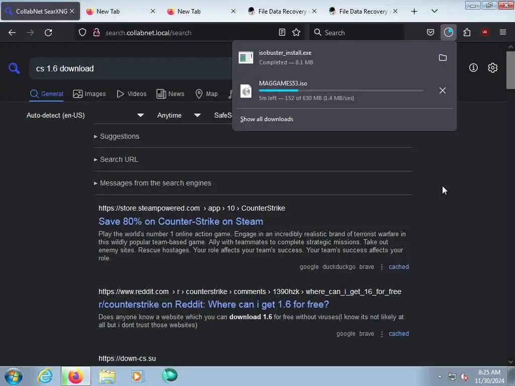Image resolution: width=515 pixels, height=386 pixels.
Task: Focus the browser Search field
Action: click(x=357, y=33)
